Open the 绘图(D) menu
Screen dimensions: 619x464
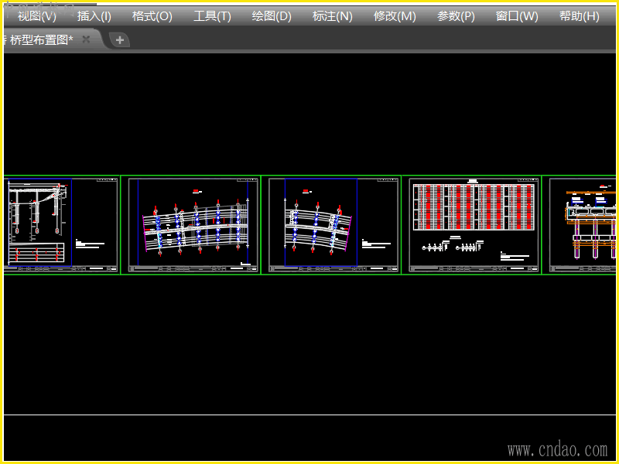click(272, 16)
